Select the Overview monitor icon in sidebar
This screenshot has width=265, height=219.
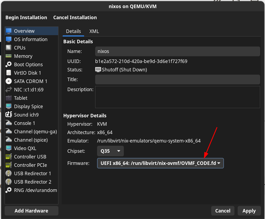click(x=9, y=31)
